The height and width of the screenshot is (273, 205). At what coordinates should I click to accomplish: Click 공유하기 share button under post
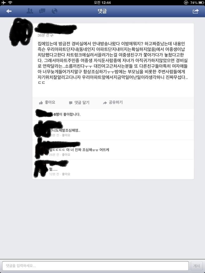click(x=113, y=102)
